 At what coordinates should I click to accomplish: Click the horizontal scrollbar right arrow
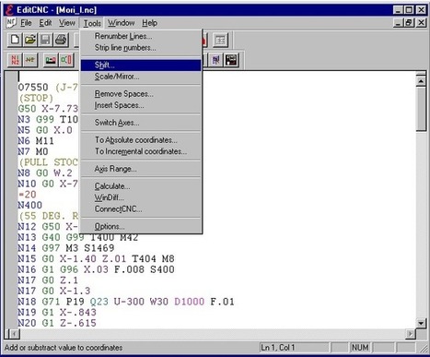pos(411,334)
